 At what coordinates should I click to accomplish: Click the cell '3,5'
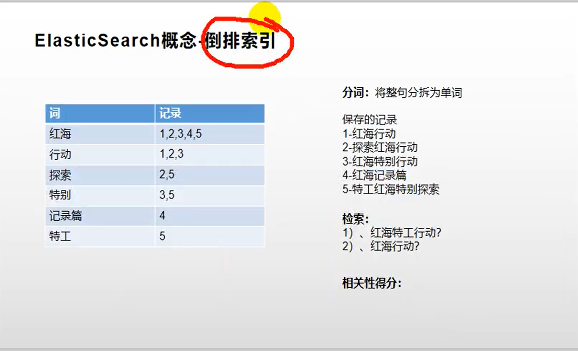pos(210,196)
